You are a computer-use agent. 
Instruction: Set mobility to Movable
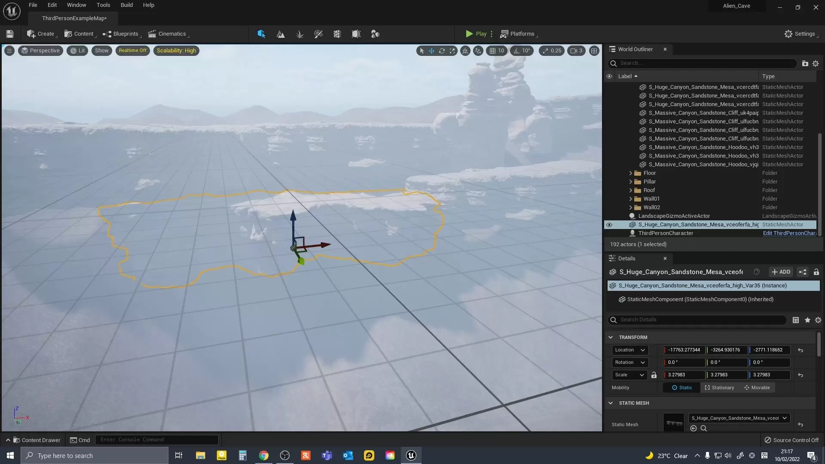757,388
